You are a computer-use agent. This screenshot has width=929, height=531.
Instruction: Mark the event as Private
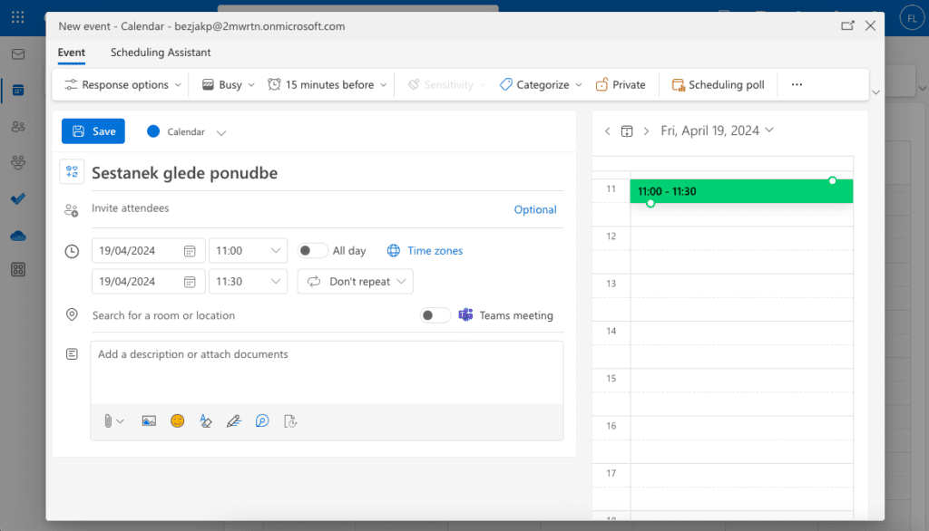621,84
